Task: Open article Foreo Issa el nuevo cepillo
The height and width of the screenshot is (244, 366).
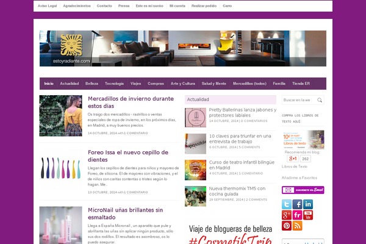Action: click(128, 156)
